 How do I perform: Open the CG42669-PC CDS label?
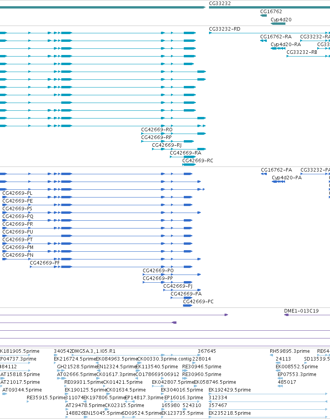tap(198, 302)
